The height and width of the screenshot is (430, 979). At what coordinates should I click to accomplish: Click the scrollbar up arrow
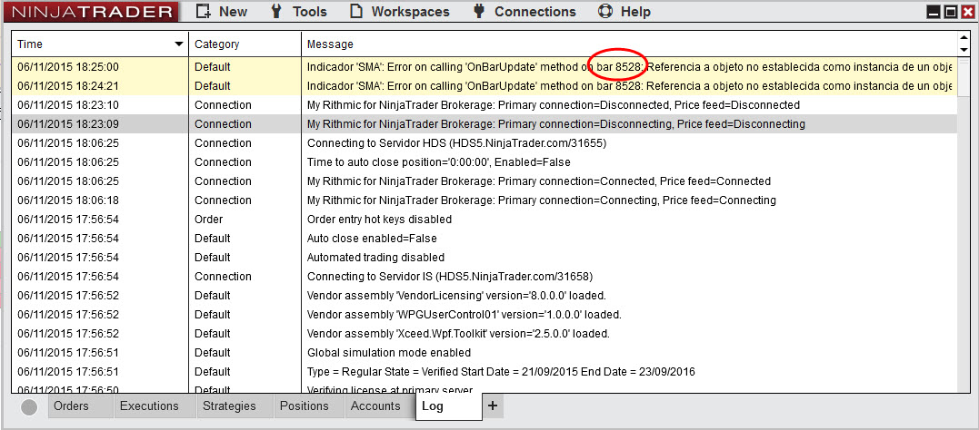[964, 39]
